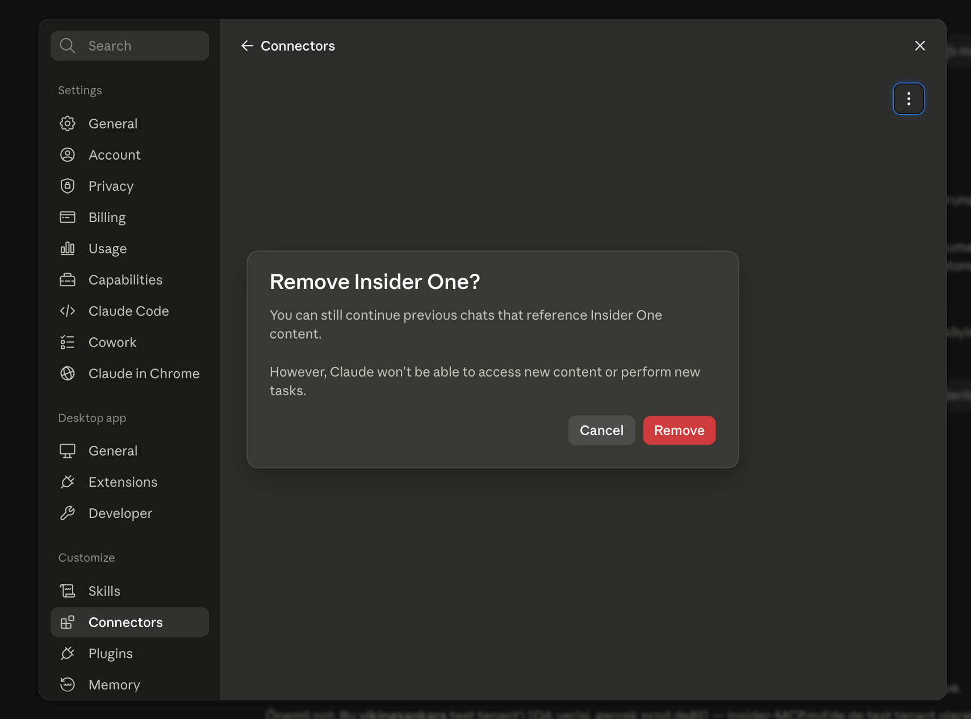Click the "However, Claude won't be able" text
This screenshot has height=719, width=971.
tap(485, 381)
